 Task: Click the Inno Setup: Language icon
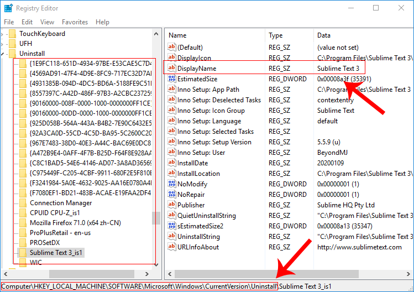(171, 121)
